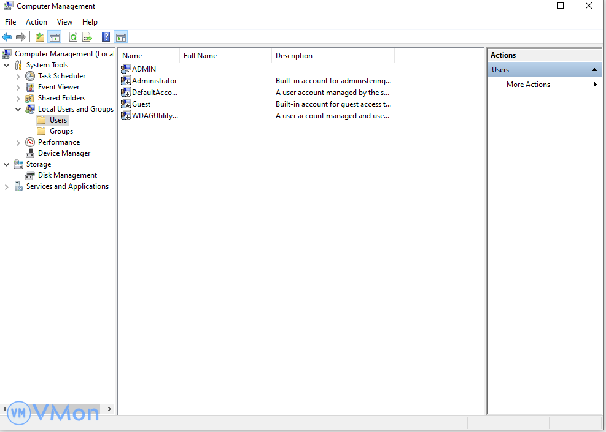Collapse the Users section in Actions pane
This screenshot has height=432, width=606.
tap(594, 70)
